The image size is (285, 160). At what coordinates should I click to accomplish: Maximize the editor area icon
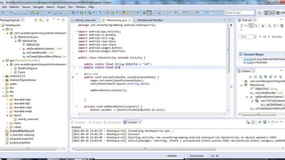point(230,20)
